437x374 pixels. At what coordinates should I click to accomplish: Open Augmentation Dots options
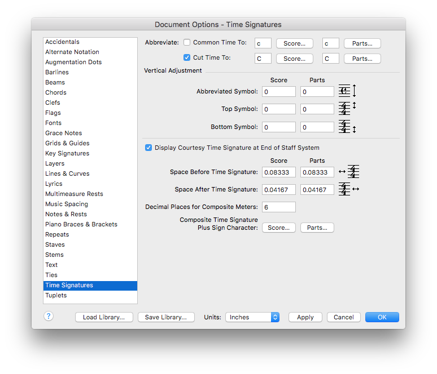pyautogui.click(x=90, y=62)
